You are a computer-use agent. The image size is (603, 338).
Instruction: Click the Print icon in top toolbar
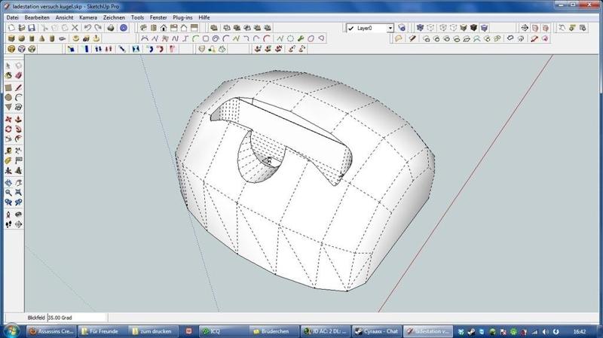pyautogui.click(x=111, y=28)
